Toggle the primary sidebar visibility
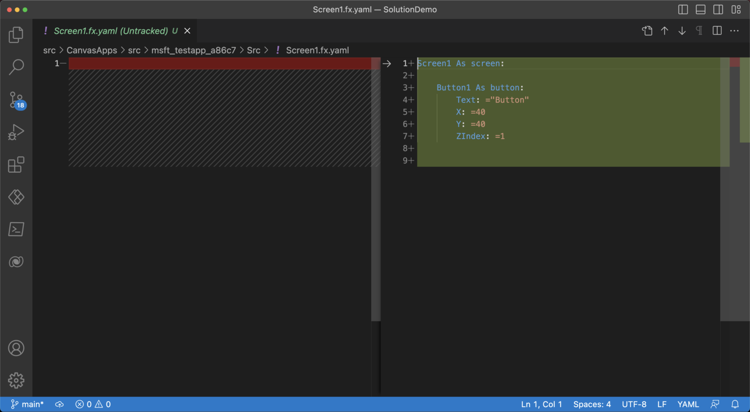 [683, 9]
